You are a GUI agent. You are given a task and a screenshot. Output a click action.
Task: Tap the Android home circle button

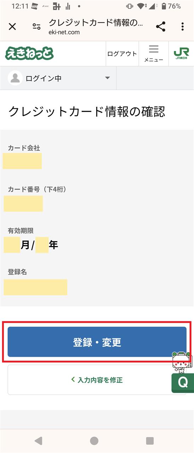[94, 441]
